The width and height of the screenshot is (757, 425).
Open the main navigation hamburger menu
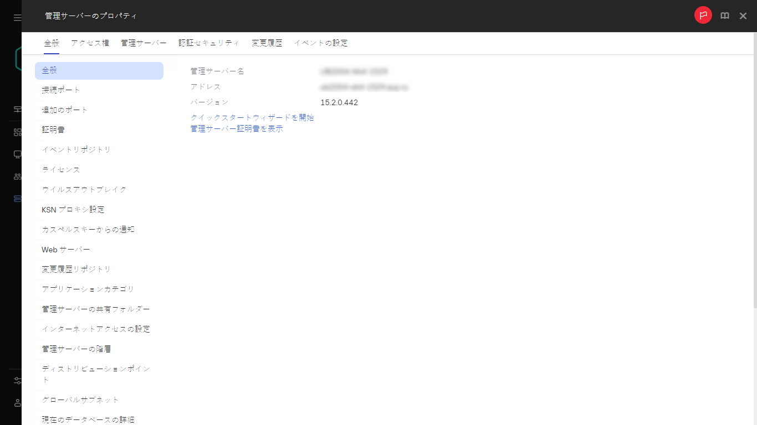coord(16,16)
